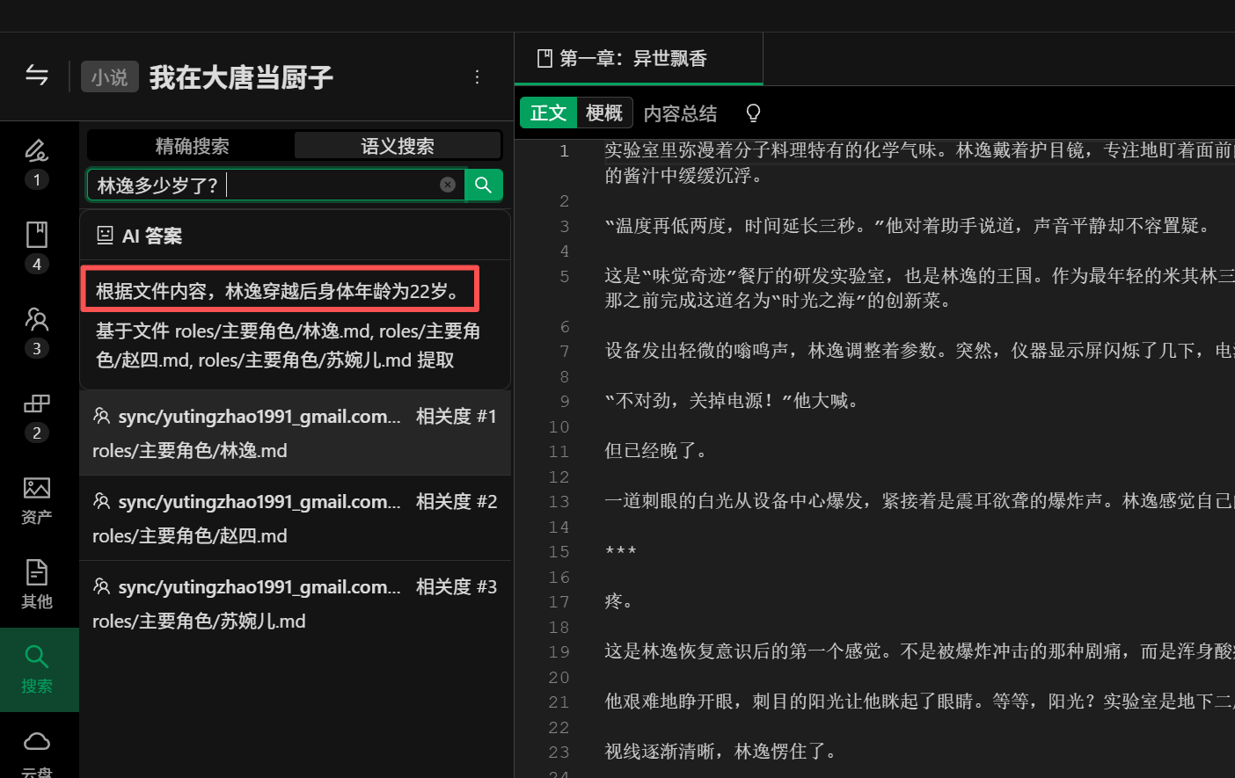Screen dimensions: 1235x778
Task: Open search result 林逸.md relevance #1
Action: [x=295, y=433]
